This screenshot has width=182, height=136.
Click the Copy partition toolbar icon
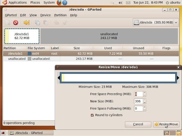[x=37, y=23]
